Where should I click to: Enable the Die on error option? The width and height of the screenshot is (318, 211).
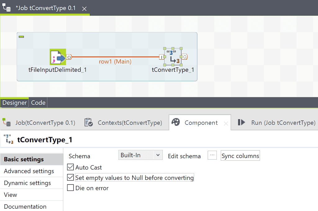click(x=71, y=188)
